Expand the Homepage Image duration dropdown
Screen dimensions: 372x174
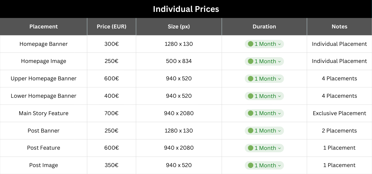264,61
